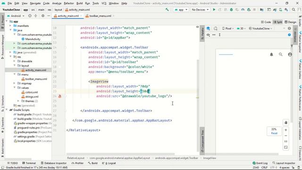Open Layout Inspector from status bar
Image resolution: width=302 pixels, height=170 pixels.
coord(284,163)
